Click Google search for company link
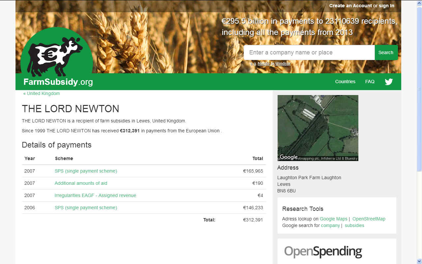The width and height of the screenshot is (422, 264). pyautogui.click(x=330, y=225)
